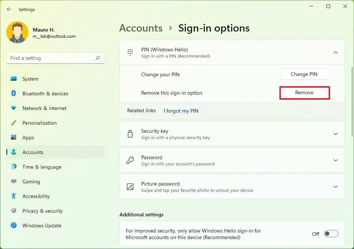This screenshot has width=354, height=249.
Task: Turn on Windows Hello sign-in for Microsoft accounts
Action: coord(330,234)
